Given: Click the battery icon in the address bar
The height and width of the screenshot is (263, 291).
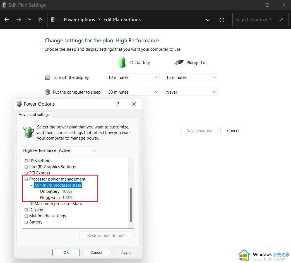Looking at the screenshot, I should point(53,20).
